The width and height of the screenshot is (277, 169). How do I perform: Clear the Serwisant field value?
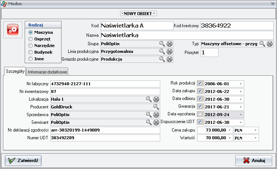[x=156, y=122]
